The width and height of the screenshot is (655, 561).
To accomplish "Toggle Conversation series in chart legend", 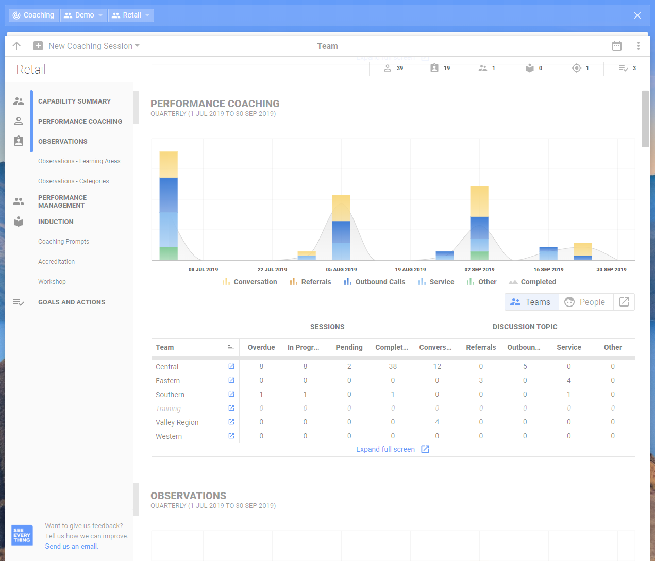I will click(x=250, y=282).
